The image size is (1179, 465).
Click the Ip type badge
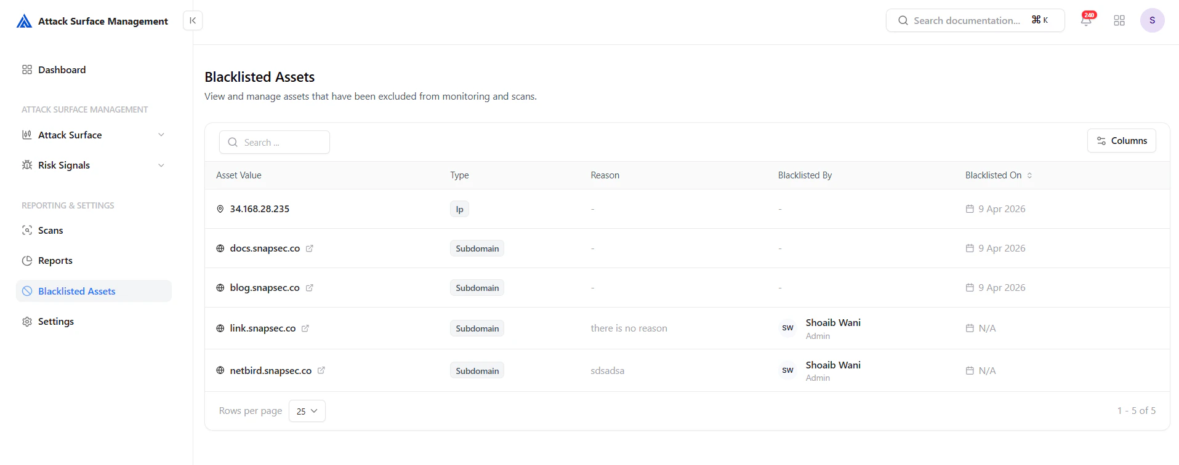tap(459, 209)
